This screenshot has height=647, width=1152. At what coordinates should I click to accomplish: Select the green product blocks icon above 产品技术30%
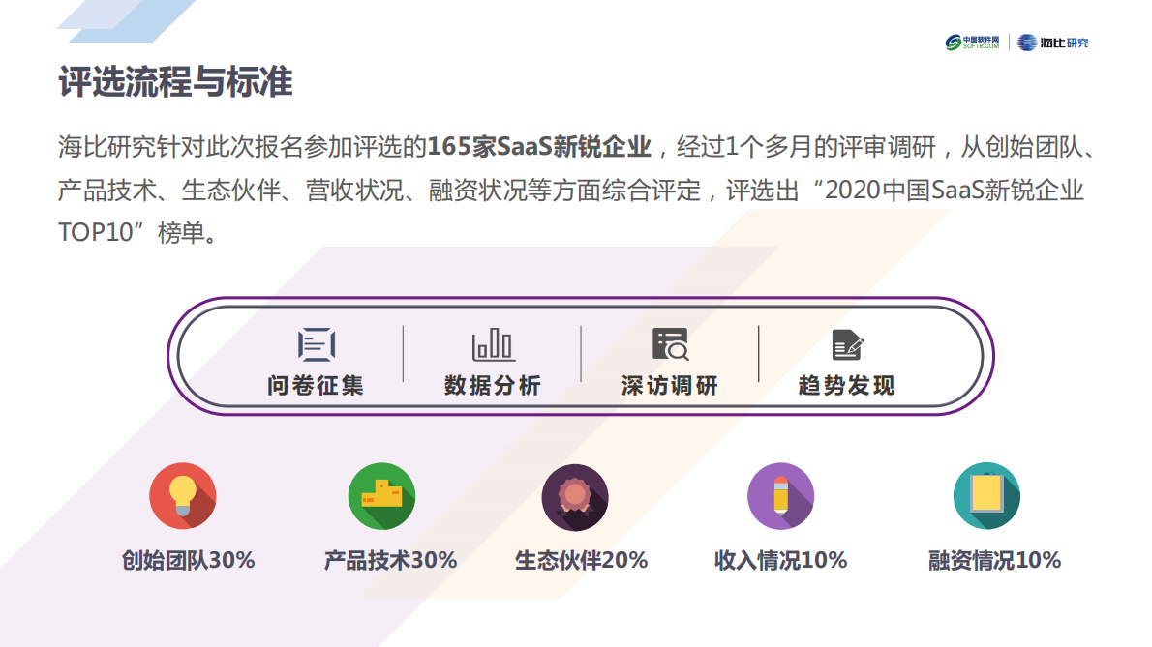[x=381, y=496]
